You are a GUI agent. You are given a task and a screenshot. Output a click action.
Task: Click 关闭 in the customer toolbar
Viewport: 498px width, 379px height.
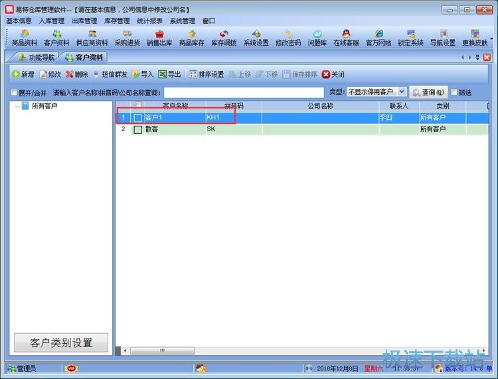tap(333, 74)
